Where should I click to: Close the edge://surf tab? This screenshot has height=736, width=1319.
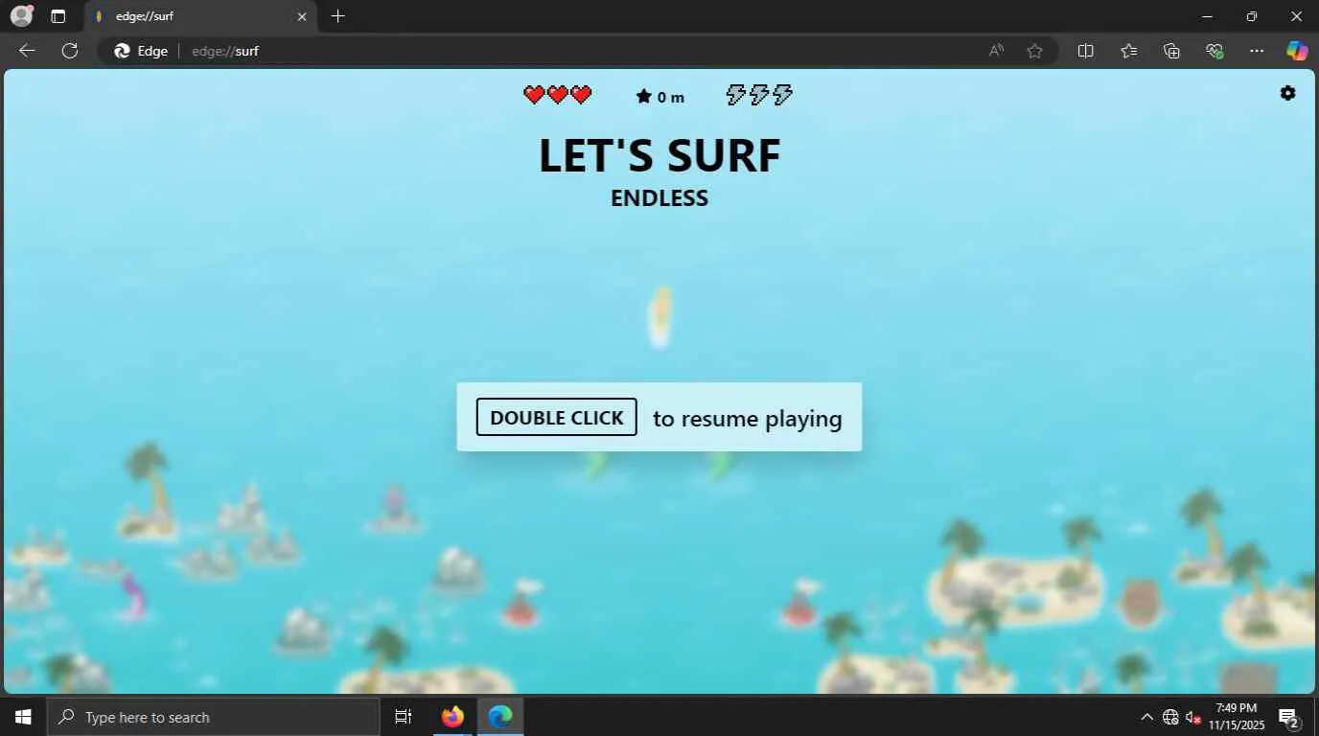point(302,16)
